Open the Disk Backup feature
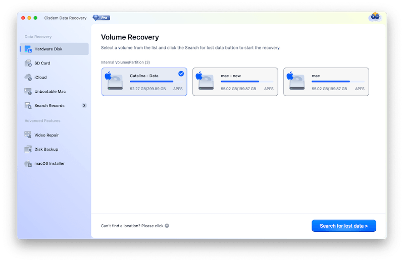The image size is (404, 262). coord(54,149)
